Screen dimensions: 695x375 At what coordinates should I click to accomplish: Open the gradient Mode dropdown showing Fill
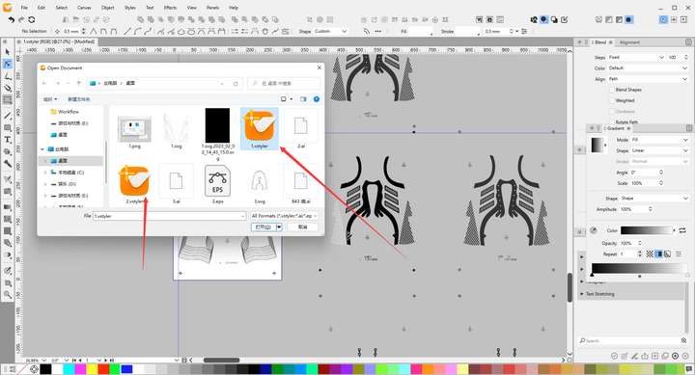[x=659, y=140]
